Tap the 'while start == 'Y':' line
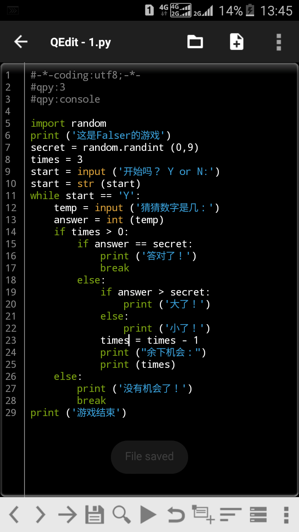The image size is (299, 532). (x=86, y=196)
